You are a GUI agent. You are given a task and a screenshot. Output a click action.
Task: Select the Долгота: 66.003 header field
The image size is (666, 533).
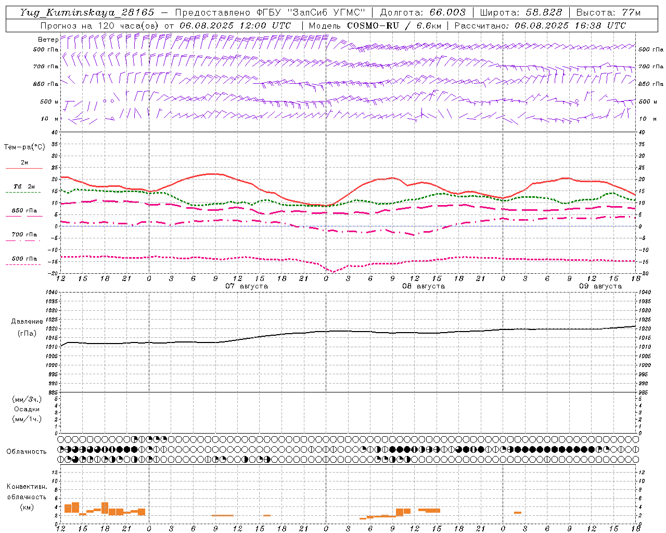tap(422, 12)
